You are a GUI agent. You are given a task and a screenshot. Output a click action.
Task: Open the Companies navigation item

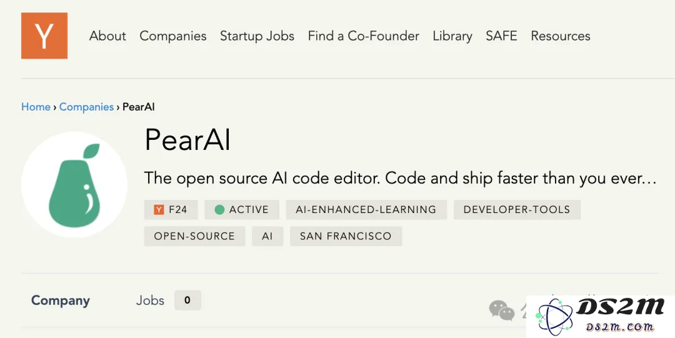click(x=173, y=36)
